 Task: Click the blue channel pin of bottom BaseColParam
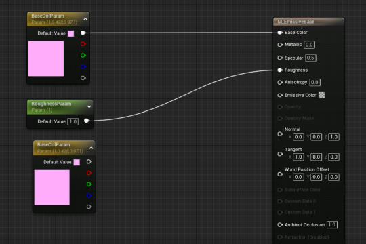click(89, 195)
